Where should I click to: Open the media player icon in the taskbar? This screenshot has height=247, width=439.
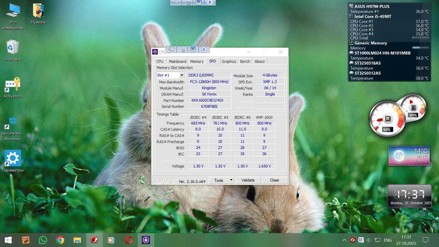click(x=111, y=240)
